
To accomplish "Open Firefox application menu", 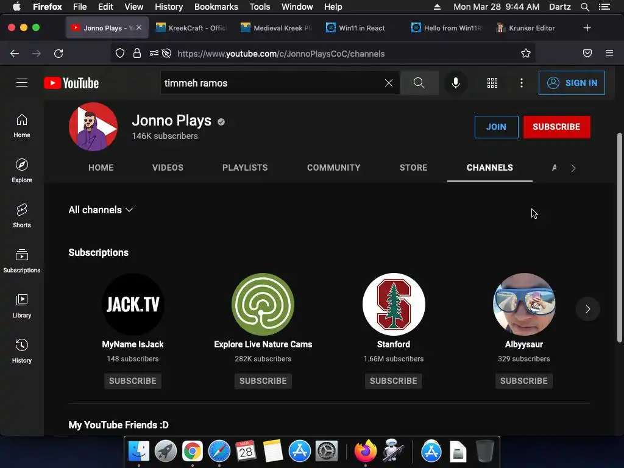I will [x=609, y=53].
